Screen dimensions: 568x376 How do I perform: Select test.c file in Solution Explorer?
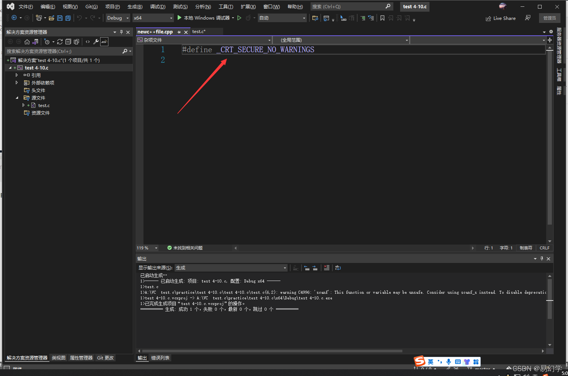[44, 106]
